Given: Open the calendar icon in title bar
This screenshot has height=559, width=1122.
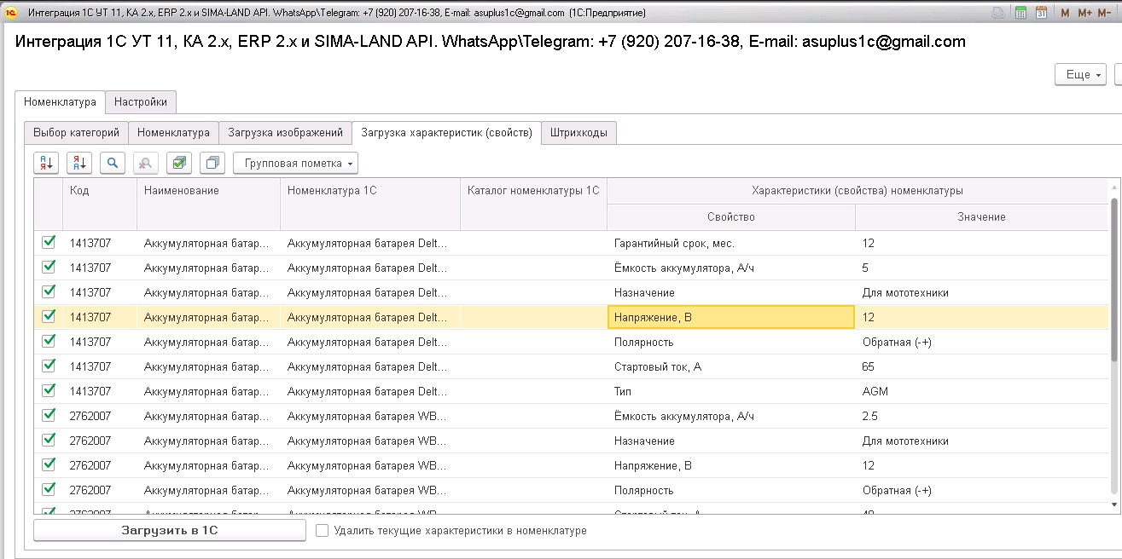Looking at the screenshot, I should click(x=1041, y=13).
